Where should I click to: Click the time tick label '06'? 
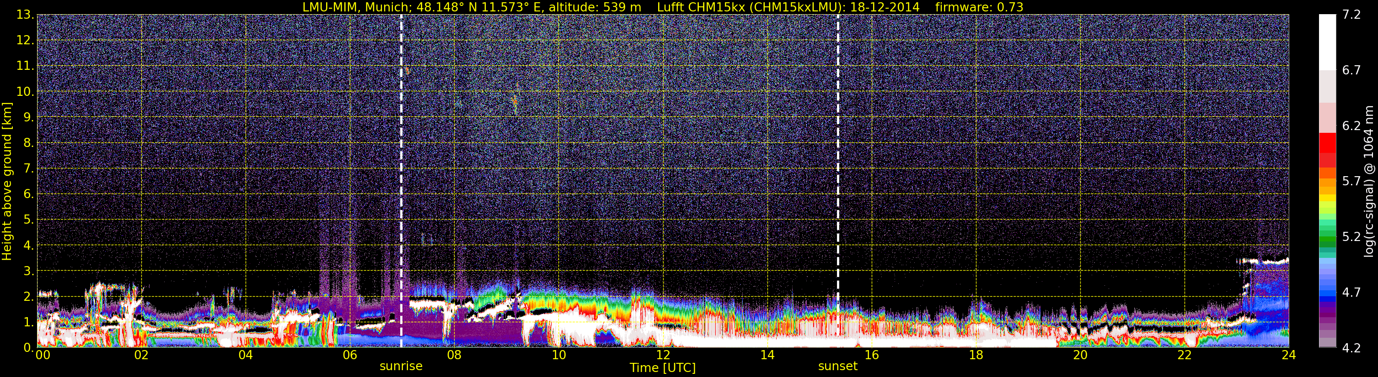pos(350,356)
